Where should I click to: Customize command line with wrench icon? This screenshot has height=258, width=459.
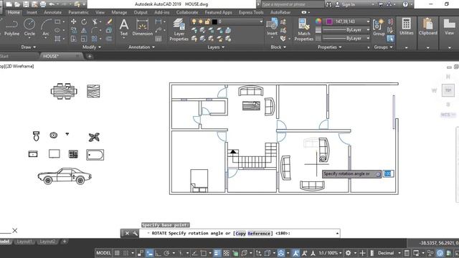pyautogui.click(x=135, y=233)
